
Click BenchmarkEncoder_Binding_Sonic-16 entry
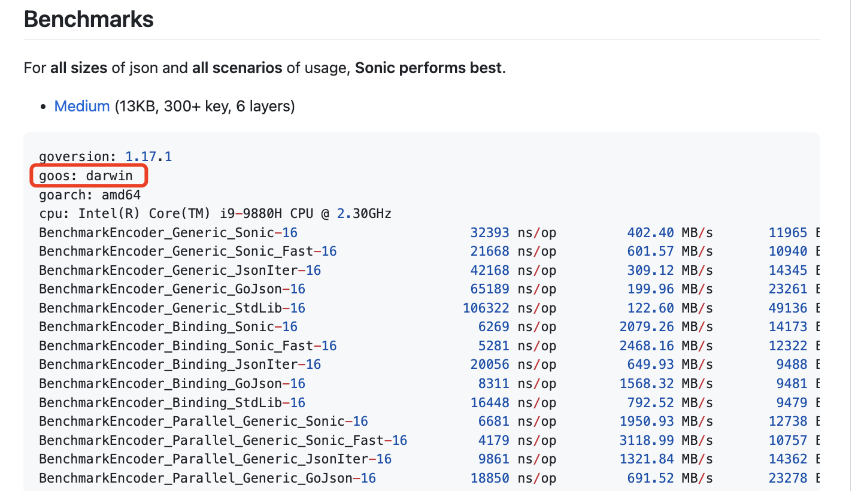(x=168, y=327)
